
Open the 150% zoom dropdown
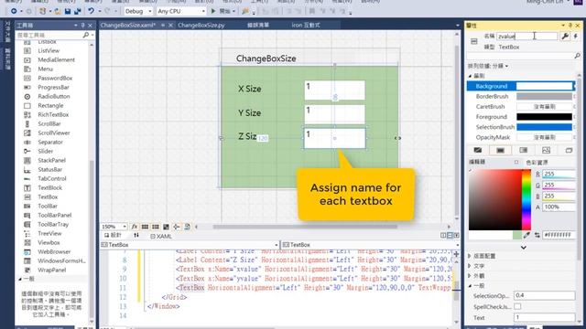(125, 227)
